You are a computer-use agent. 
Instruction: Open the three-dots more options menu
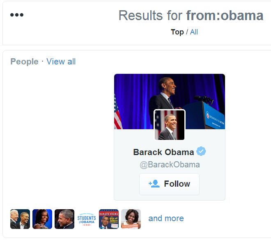coord(17,15)
